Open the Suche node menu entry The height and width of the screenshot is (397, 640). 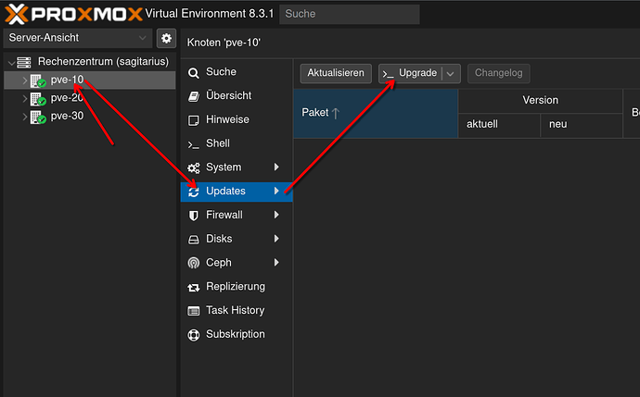[237, 72]
